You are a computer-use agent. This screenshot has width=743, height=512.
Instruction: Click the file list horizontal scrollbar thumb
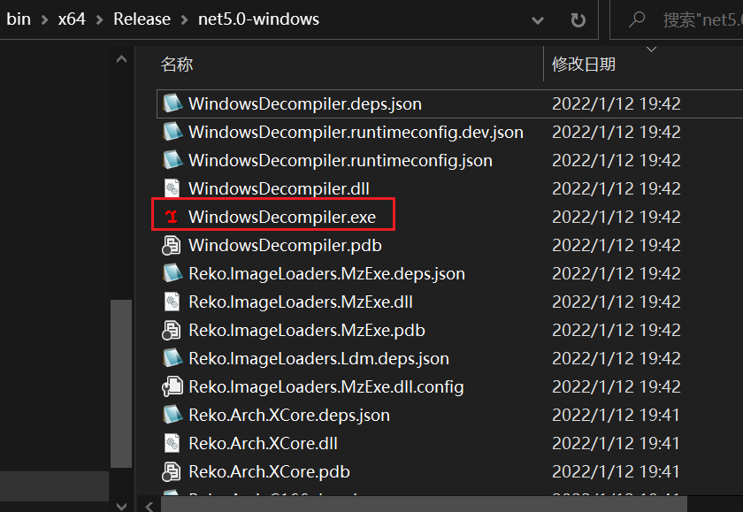pos(424,504)
